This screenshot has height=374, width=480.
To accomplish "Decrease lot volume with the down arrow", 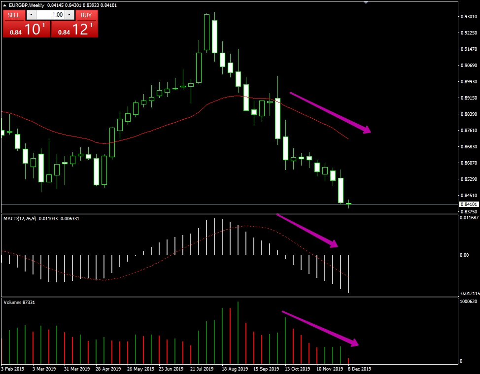I will click(32, 15).
